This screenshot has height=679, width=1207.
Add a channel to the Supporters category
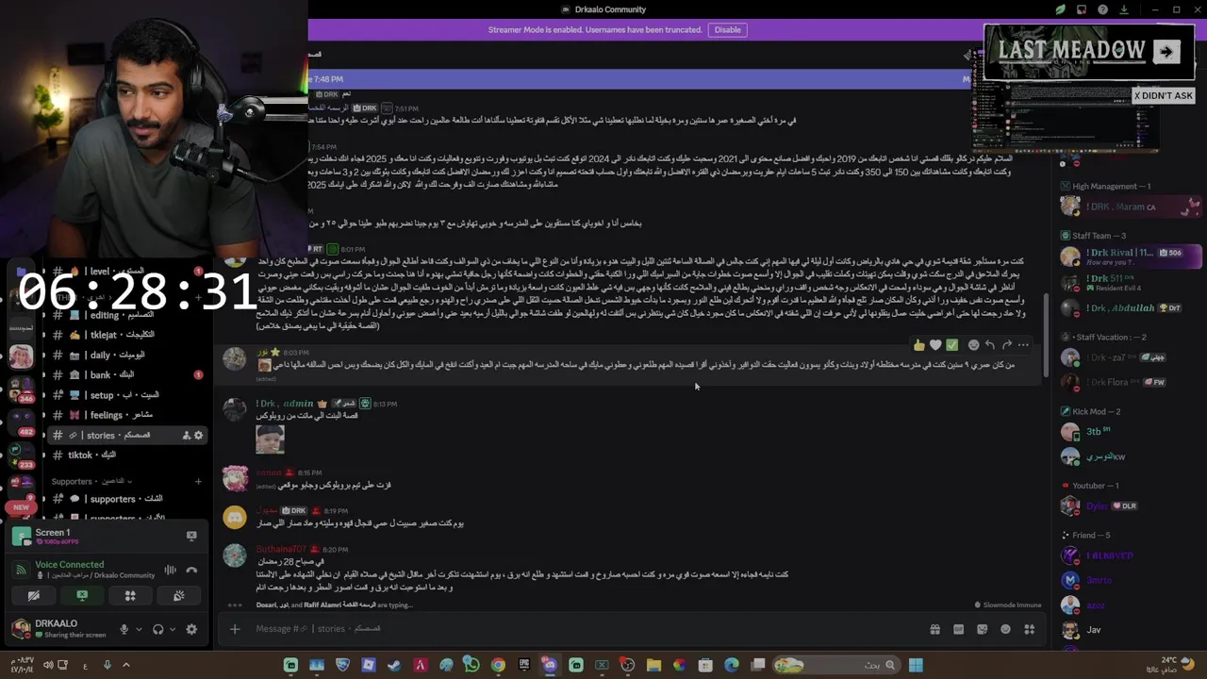[x=198, y=482]
